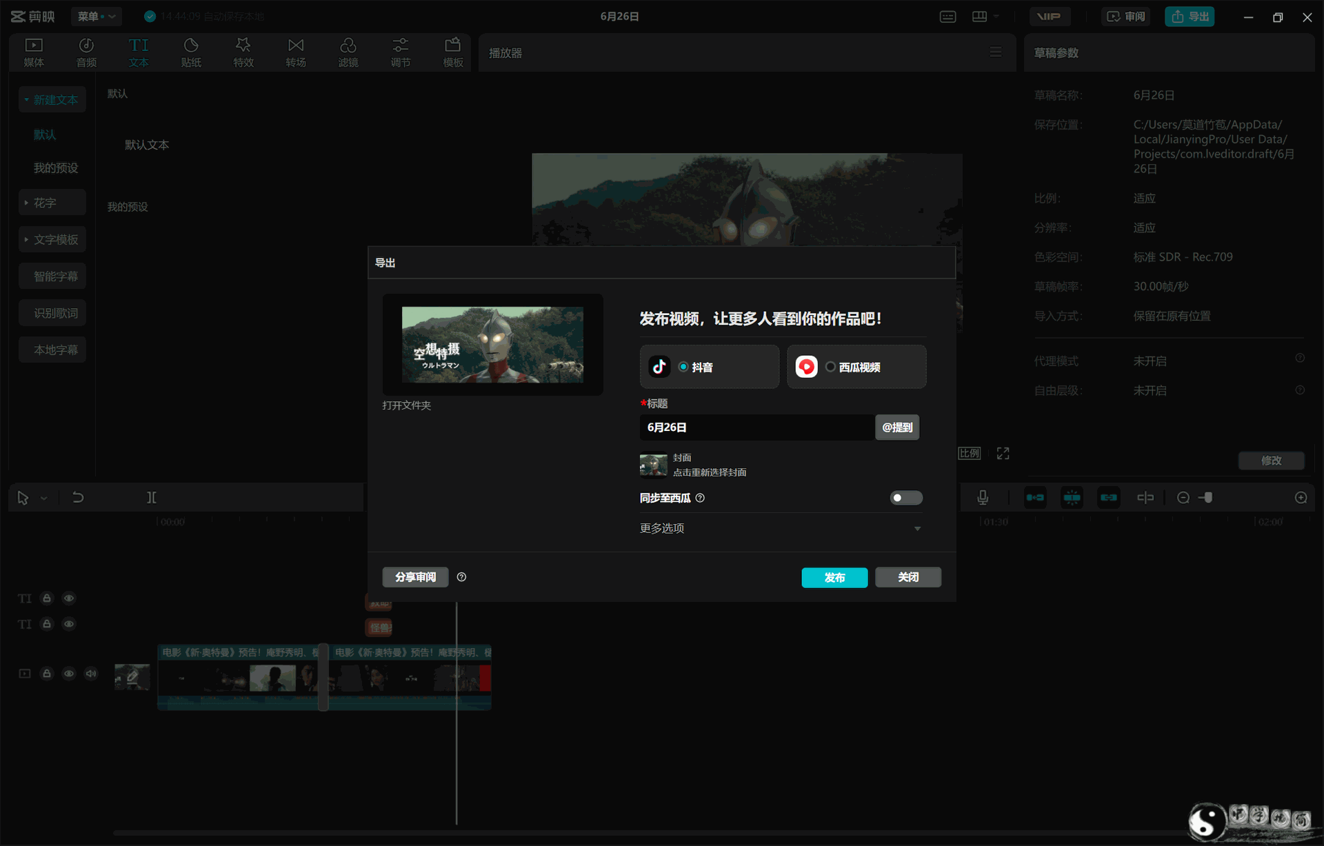The height and width of the screenshot is (846, 1324).
Task: Select the 抖音 radio option
Action: click(x=683, y=367)
